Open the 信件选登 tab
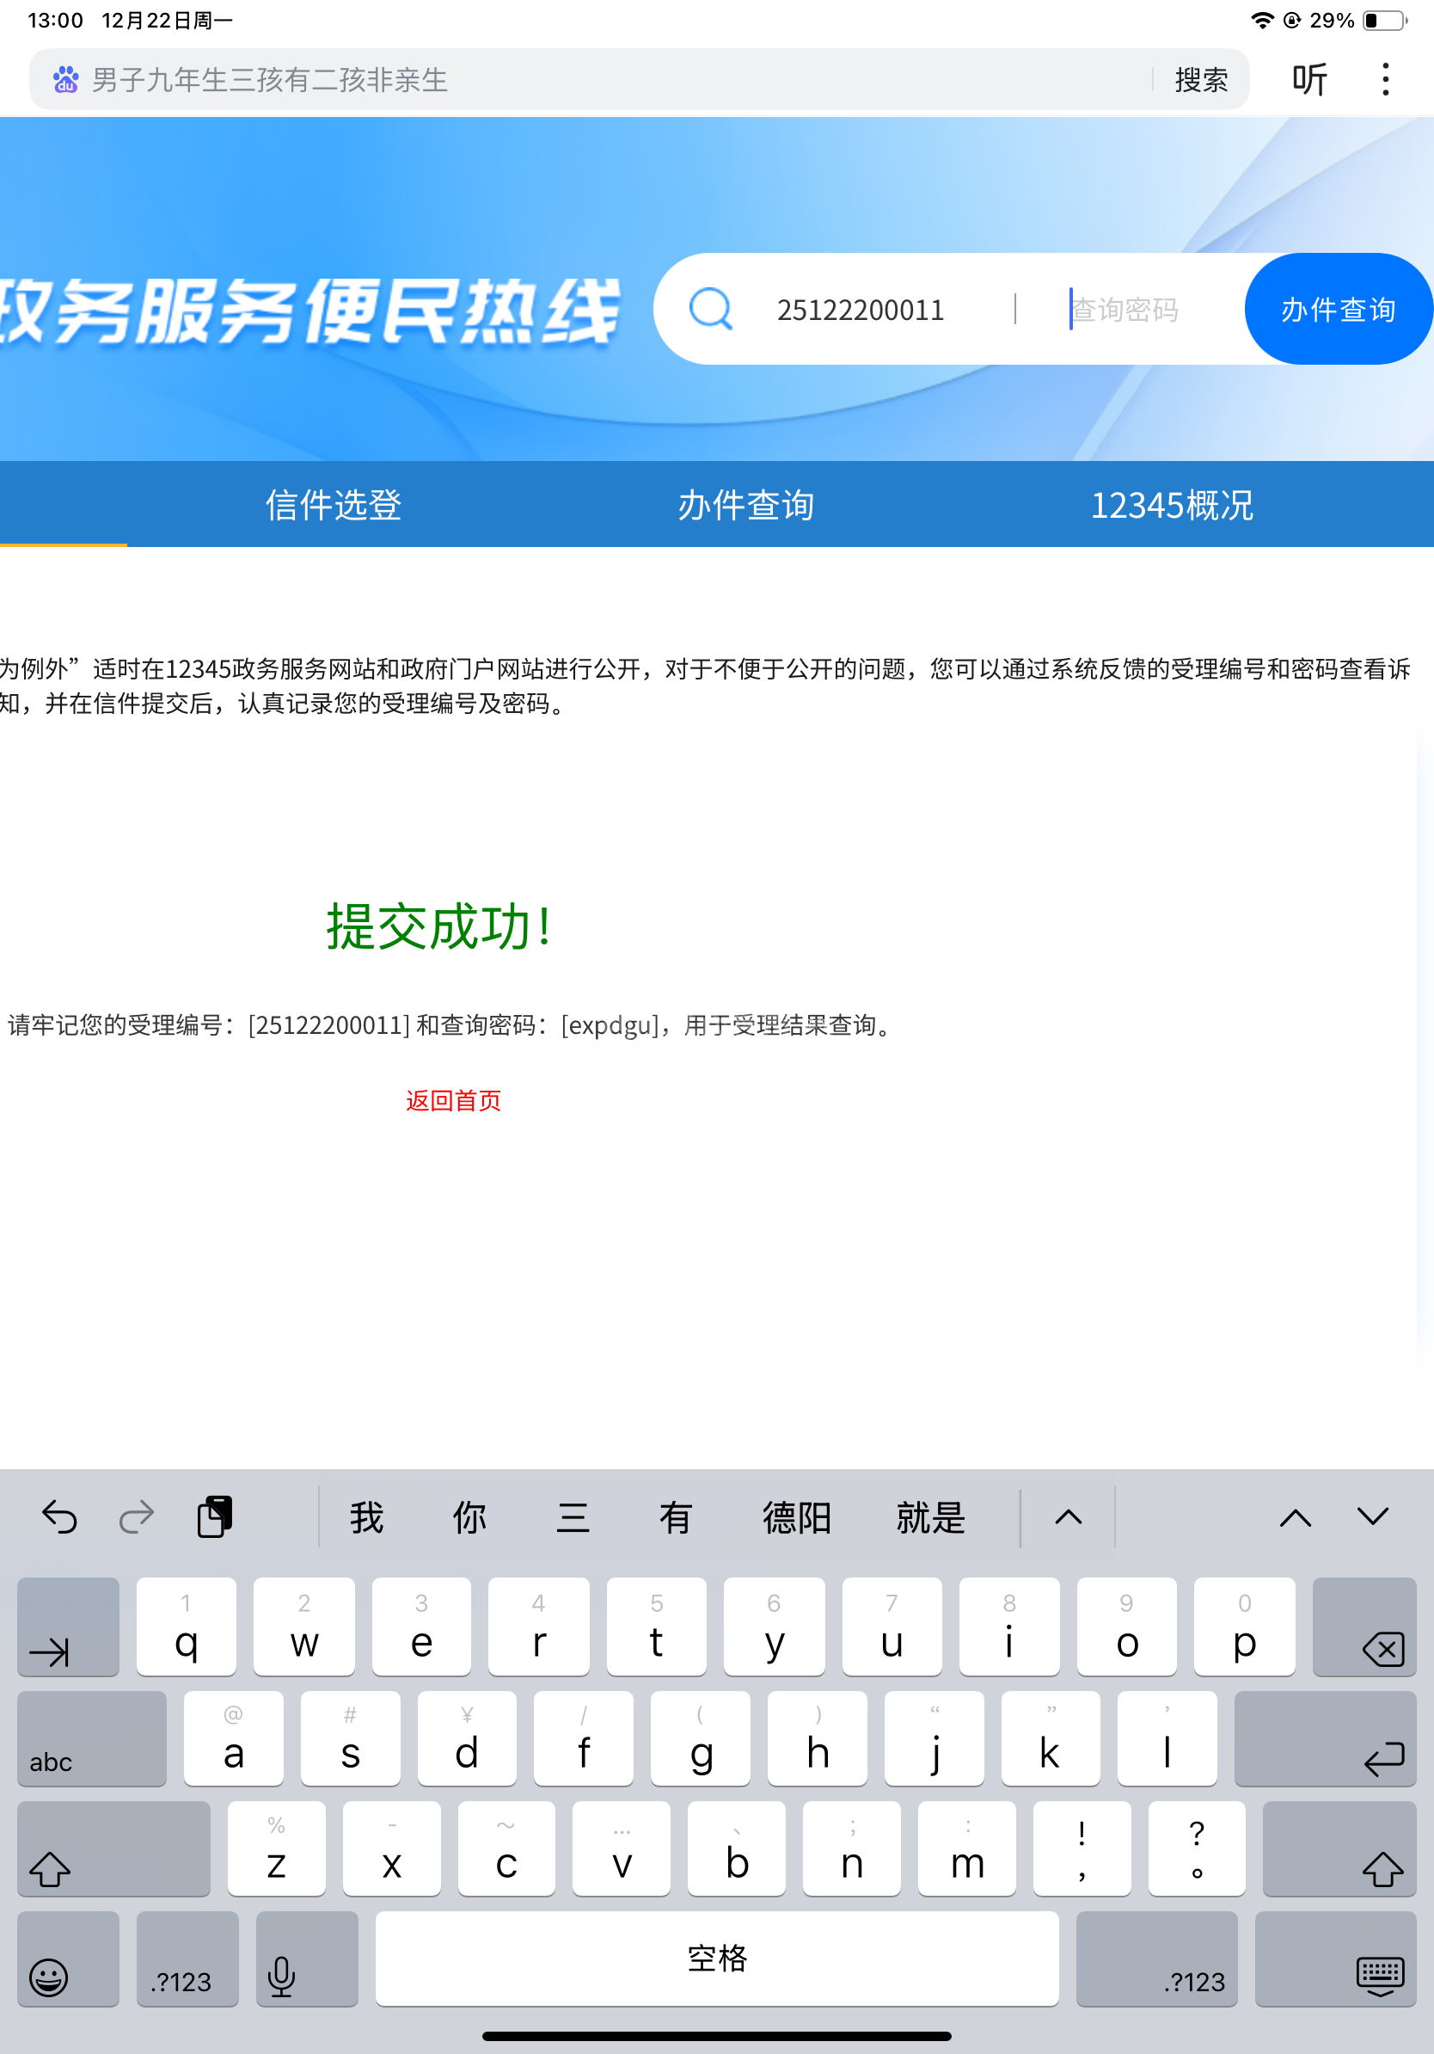The width and height of the screenshot is (1434, 2054). point(333,505)
